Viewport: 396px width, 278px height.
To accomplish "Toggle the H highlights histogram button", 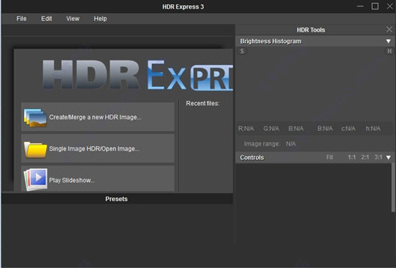I will pyautogui.click(x=390, y=51).
